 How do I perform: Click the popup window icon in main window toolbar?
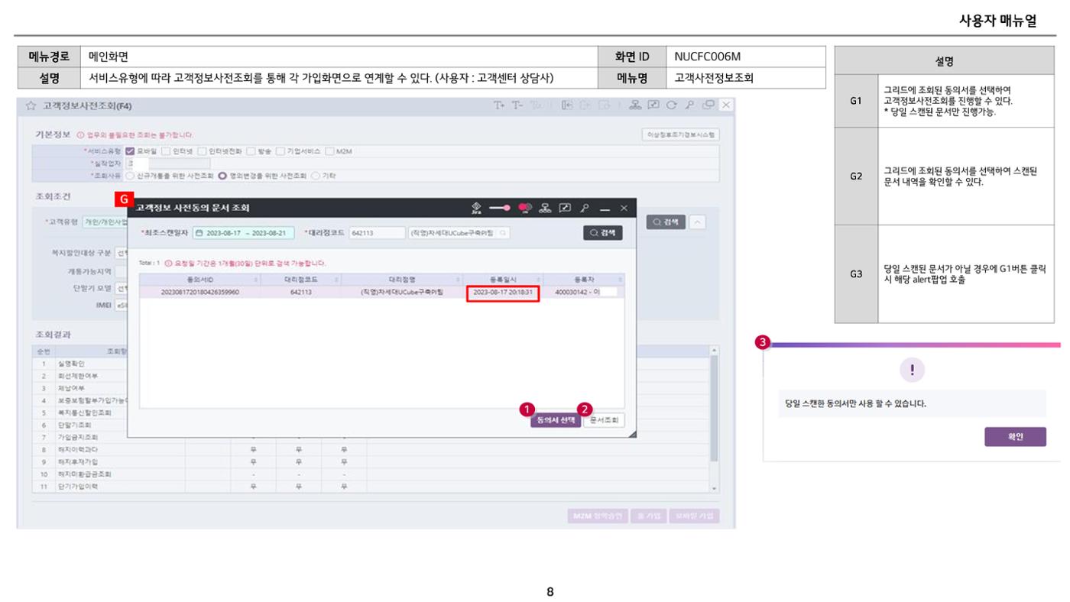pyautogui.click(x=708, y=105)
